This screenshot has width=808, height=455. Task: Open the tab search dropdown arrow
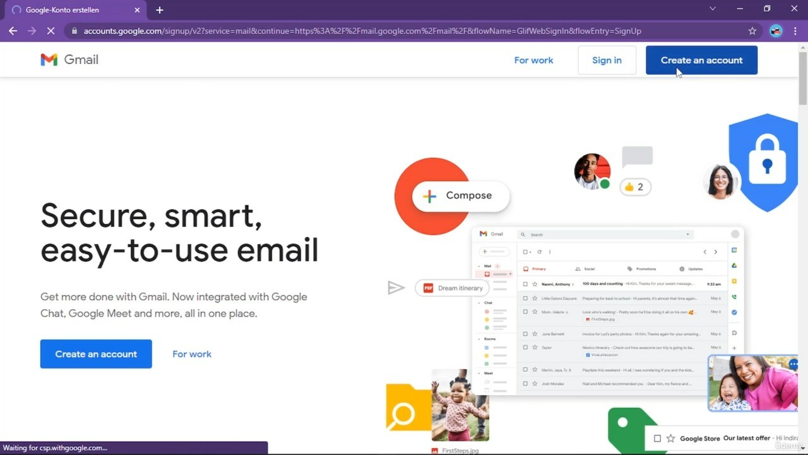pos(713,9)
